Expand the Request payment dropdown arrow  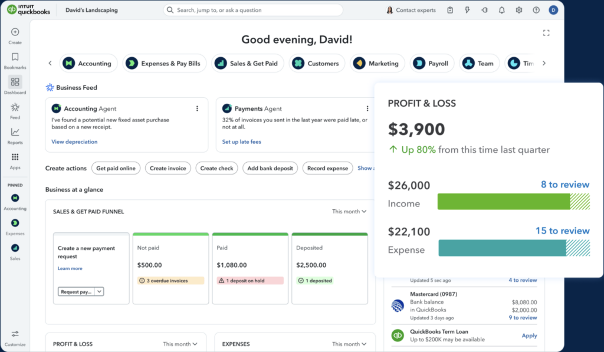click(99, 291)
